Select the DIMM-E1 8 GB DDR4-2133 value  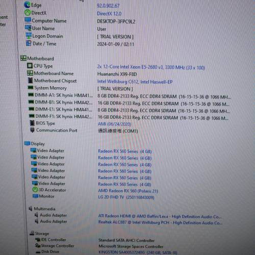coord(164,111)
